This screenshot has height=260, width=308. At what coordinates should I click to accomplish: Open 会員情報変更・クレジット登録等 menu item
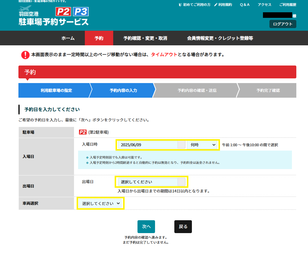pos(220,38)
